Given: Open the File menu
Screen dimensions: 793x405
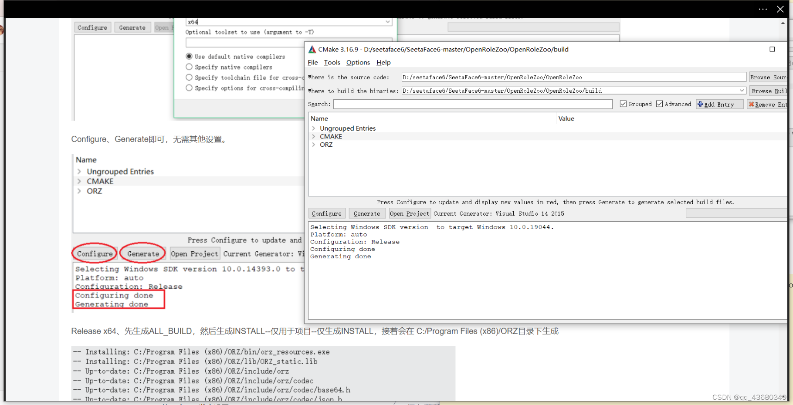Looking at the screenshot, I should click(x=312, y=62).
